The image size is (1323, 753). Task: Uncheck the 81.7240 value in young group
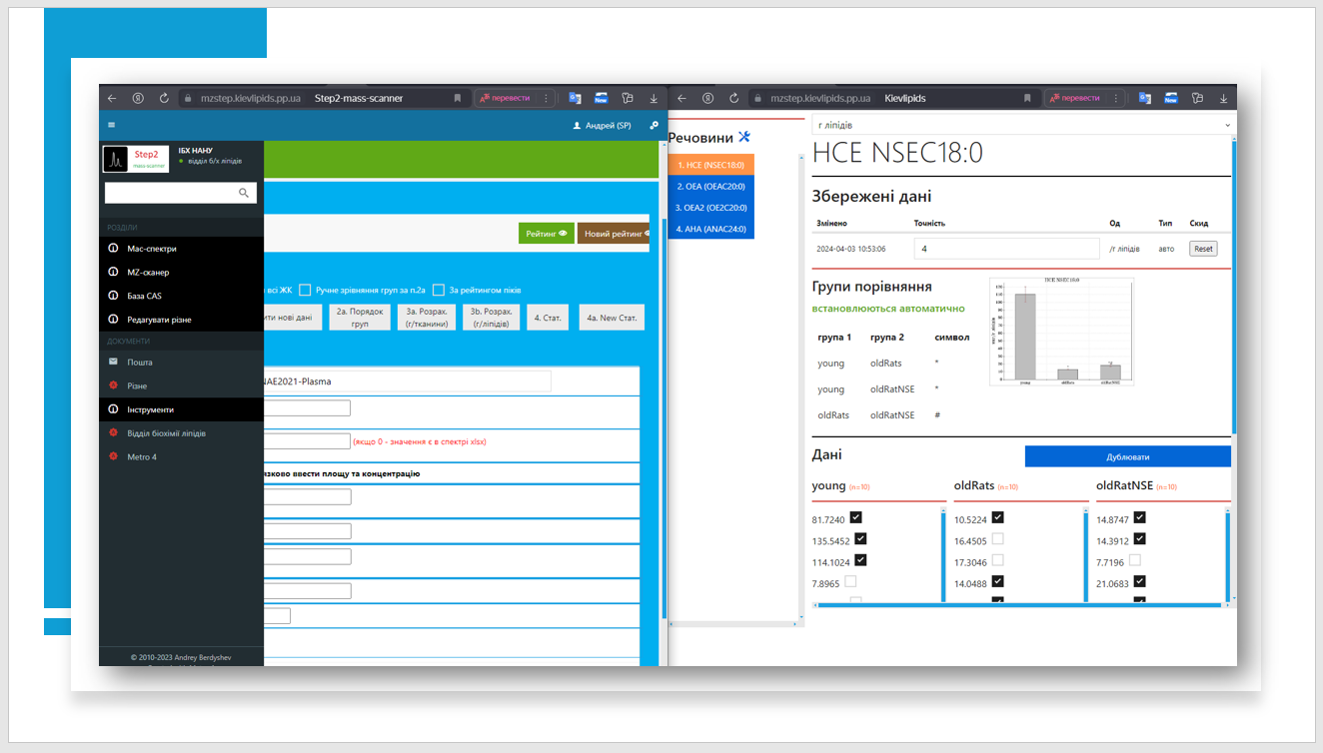(x=855, y=518)
